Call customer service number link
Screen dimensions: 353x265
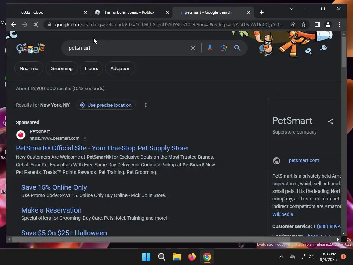[327, 226]
